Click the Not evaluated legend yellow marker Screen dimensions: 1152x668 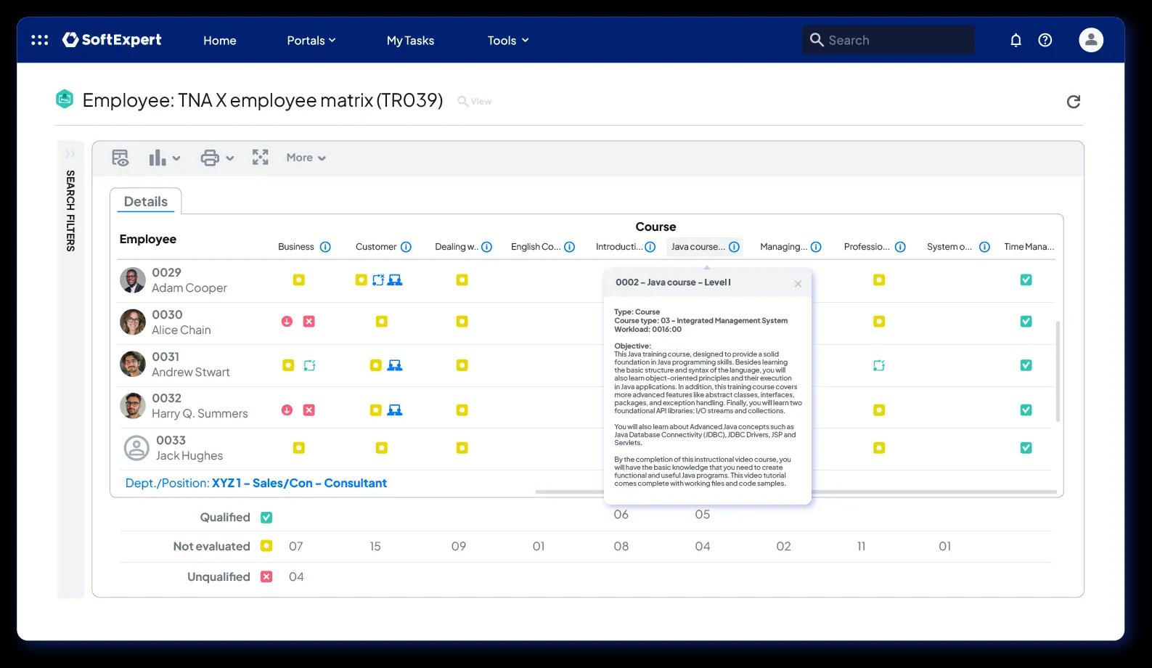pyautogui.click(x=266, y=546)
